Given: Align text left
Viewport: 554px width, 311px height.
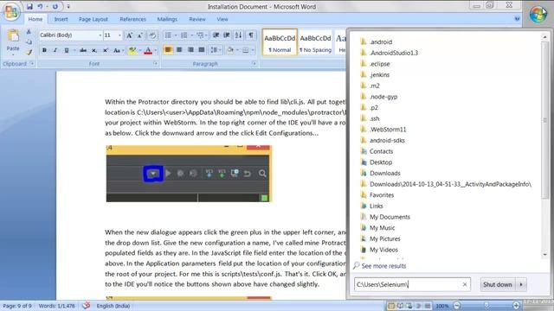Looking at the screenshot, I should tap(168, 50).
